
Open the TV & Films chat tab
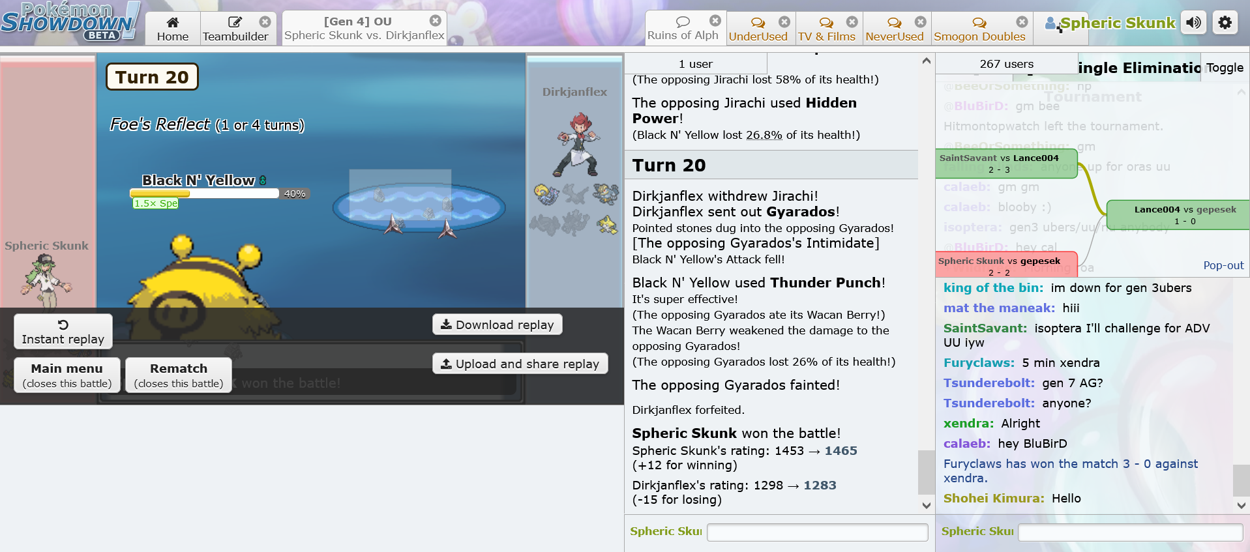[x=826, y=29]
